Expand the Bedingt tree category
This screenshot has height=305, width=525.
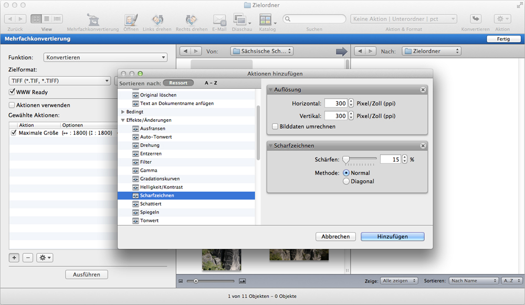click(x=123, y=112)
